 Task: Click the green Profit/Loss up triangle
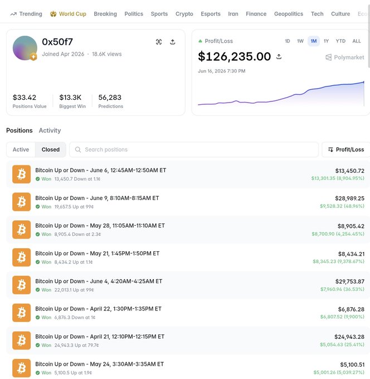[200, 41]
